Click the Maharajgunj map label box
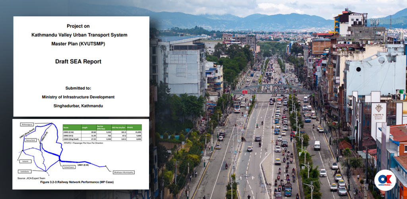This screenshot has height=199, width=407. [27, 125]
